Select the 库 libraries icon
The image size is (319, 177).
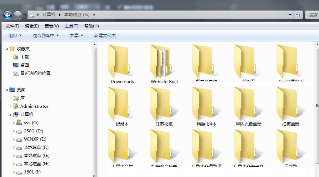(x=16, y=98)
